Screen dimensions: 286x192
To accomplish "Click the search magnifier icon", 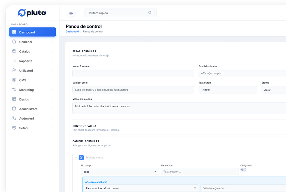I will click(x=150, y=13).
